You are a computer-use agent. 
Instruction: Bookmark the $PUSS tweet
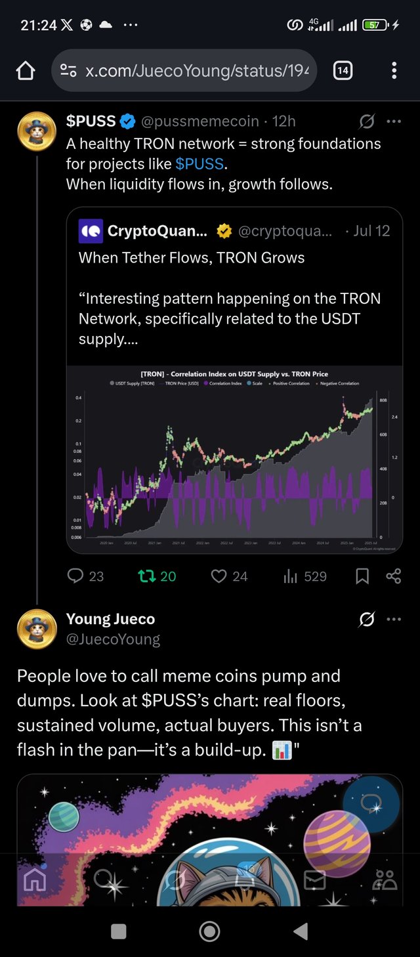(x=362, y=576)
